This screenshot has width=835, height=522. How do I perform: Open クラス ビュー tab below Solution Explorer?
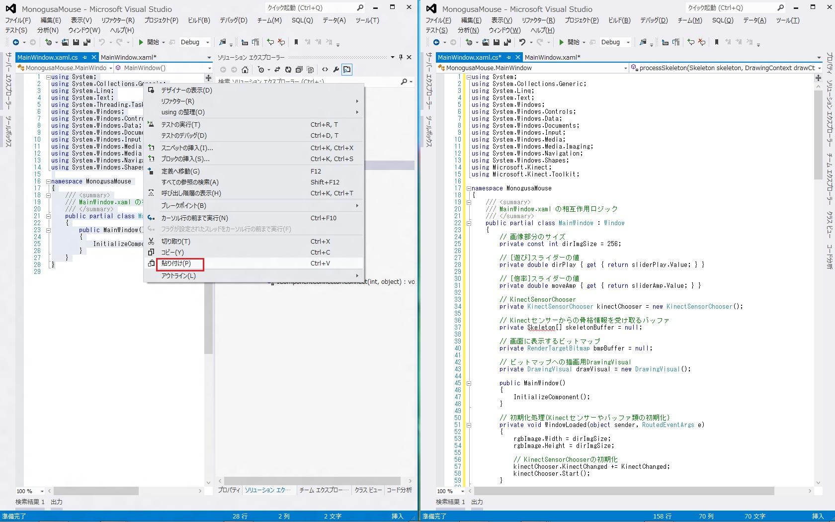coord(368,490)
